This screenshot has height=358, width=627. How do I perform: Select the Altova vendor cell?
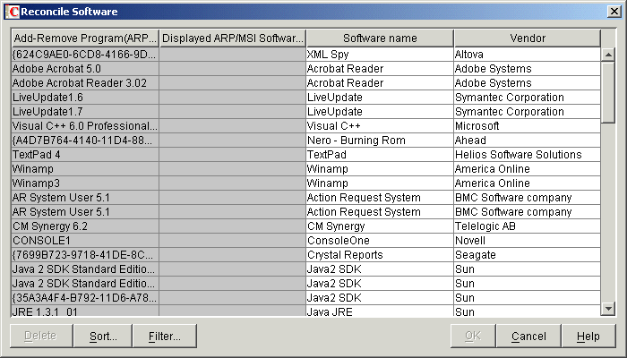point(527,55)
